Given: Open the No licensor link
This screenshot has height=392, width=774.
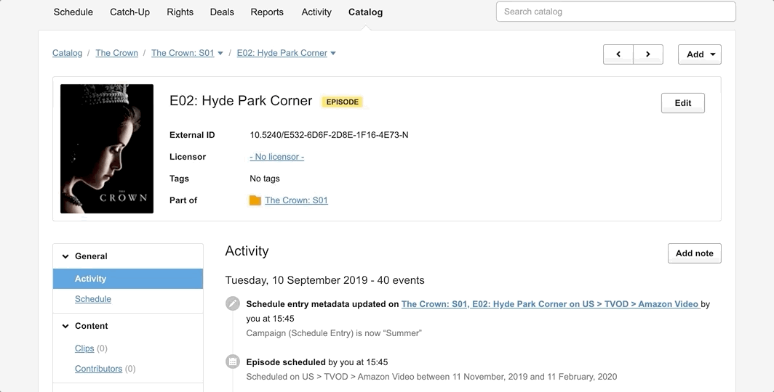Looking at the screenshot, I should pos(276,157).
